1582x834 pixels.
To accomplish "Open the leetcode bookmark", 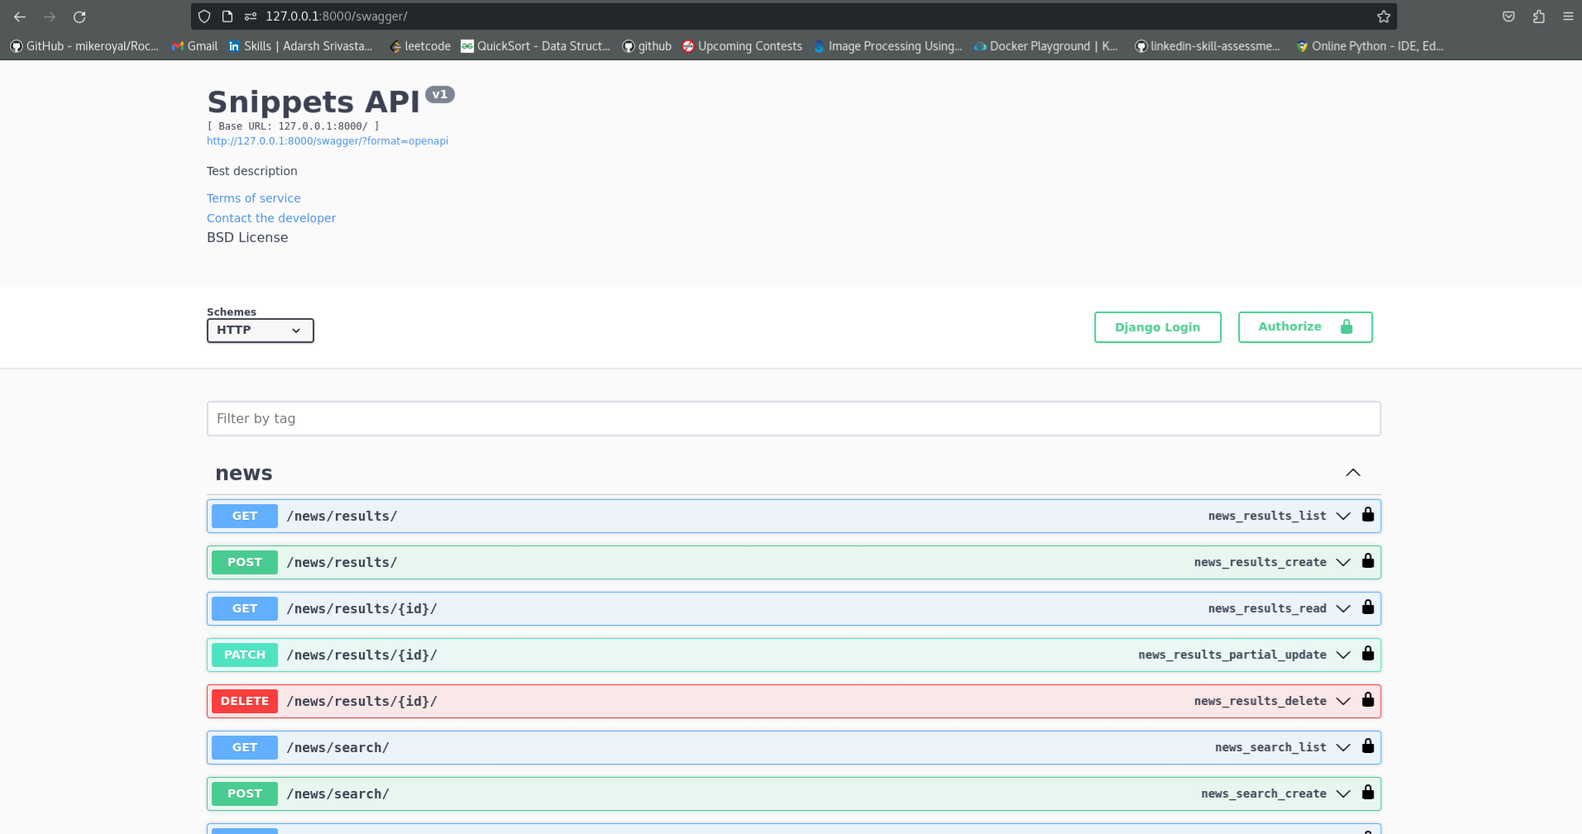I will [420, 46].
